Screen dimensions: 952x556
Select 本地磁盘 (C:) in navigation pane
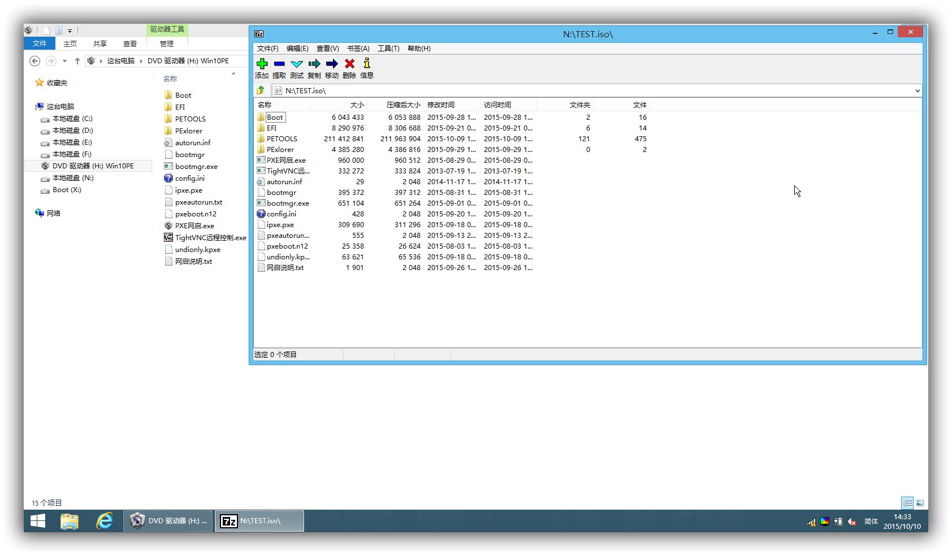pyautogui.click(x=72, y=119)
